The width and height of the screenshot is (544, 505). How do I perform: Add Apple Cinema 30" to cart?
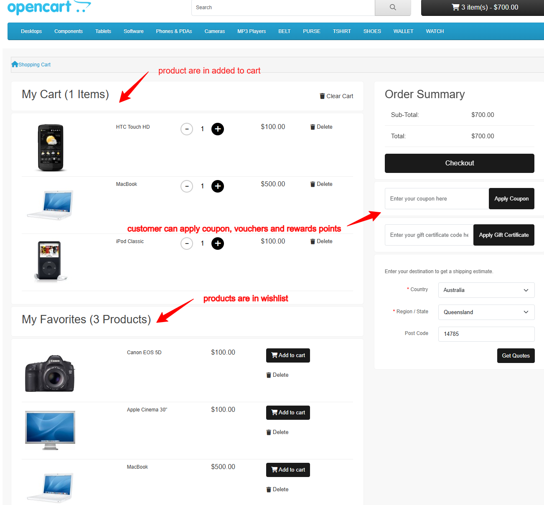coord(288,413)
